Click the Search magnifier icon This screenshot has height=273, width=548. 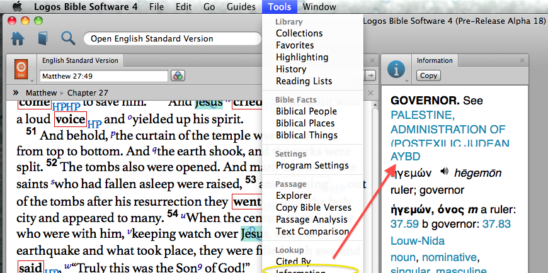tap(68, 38)
